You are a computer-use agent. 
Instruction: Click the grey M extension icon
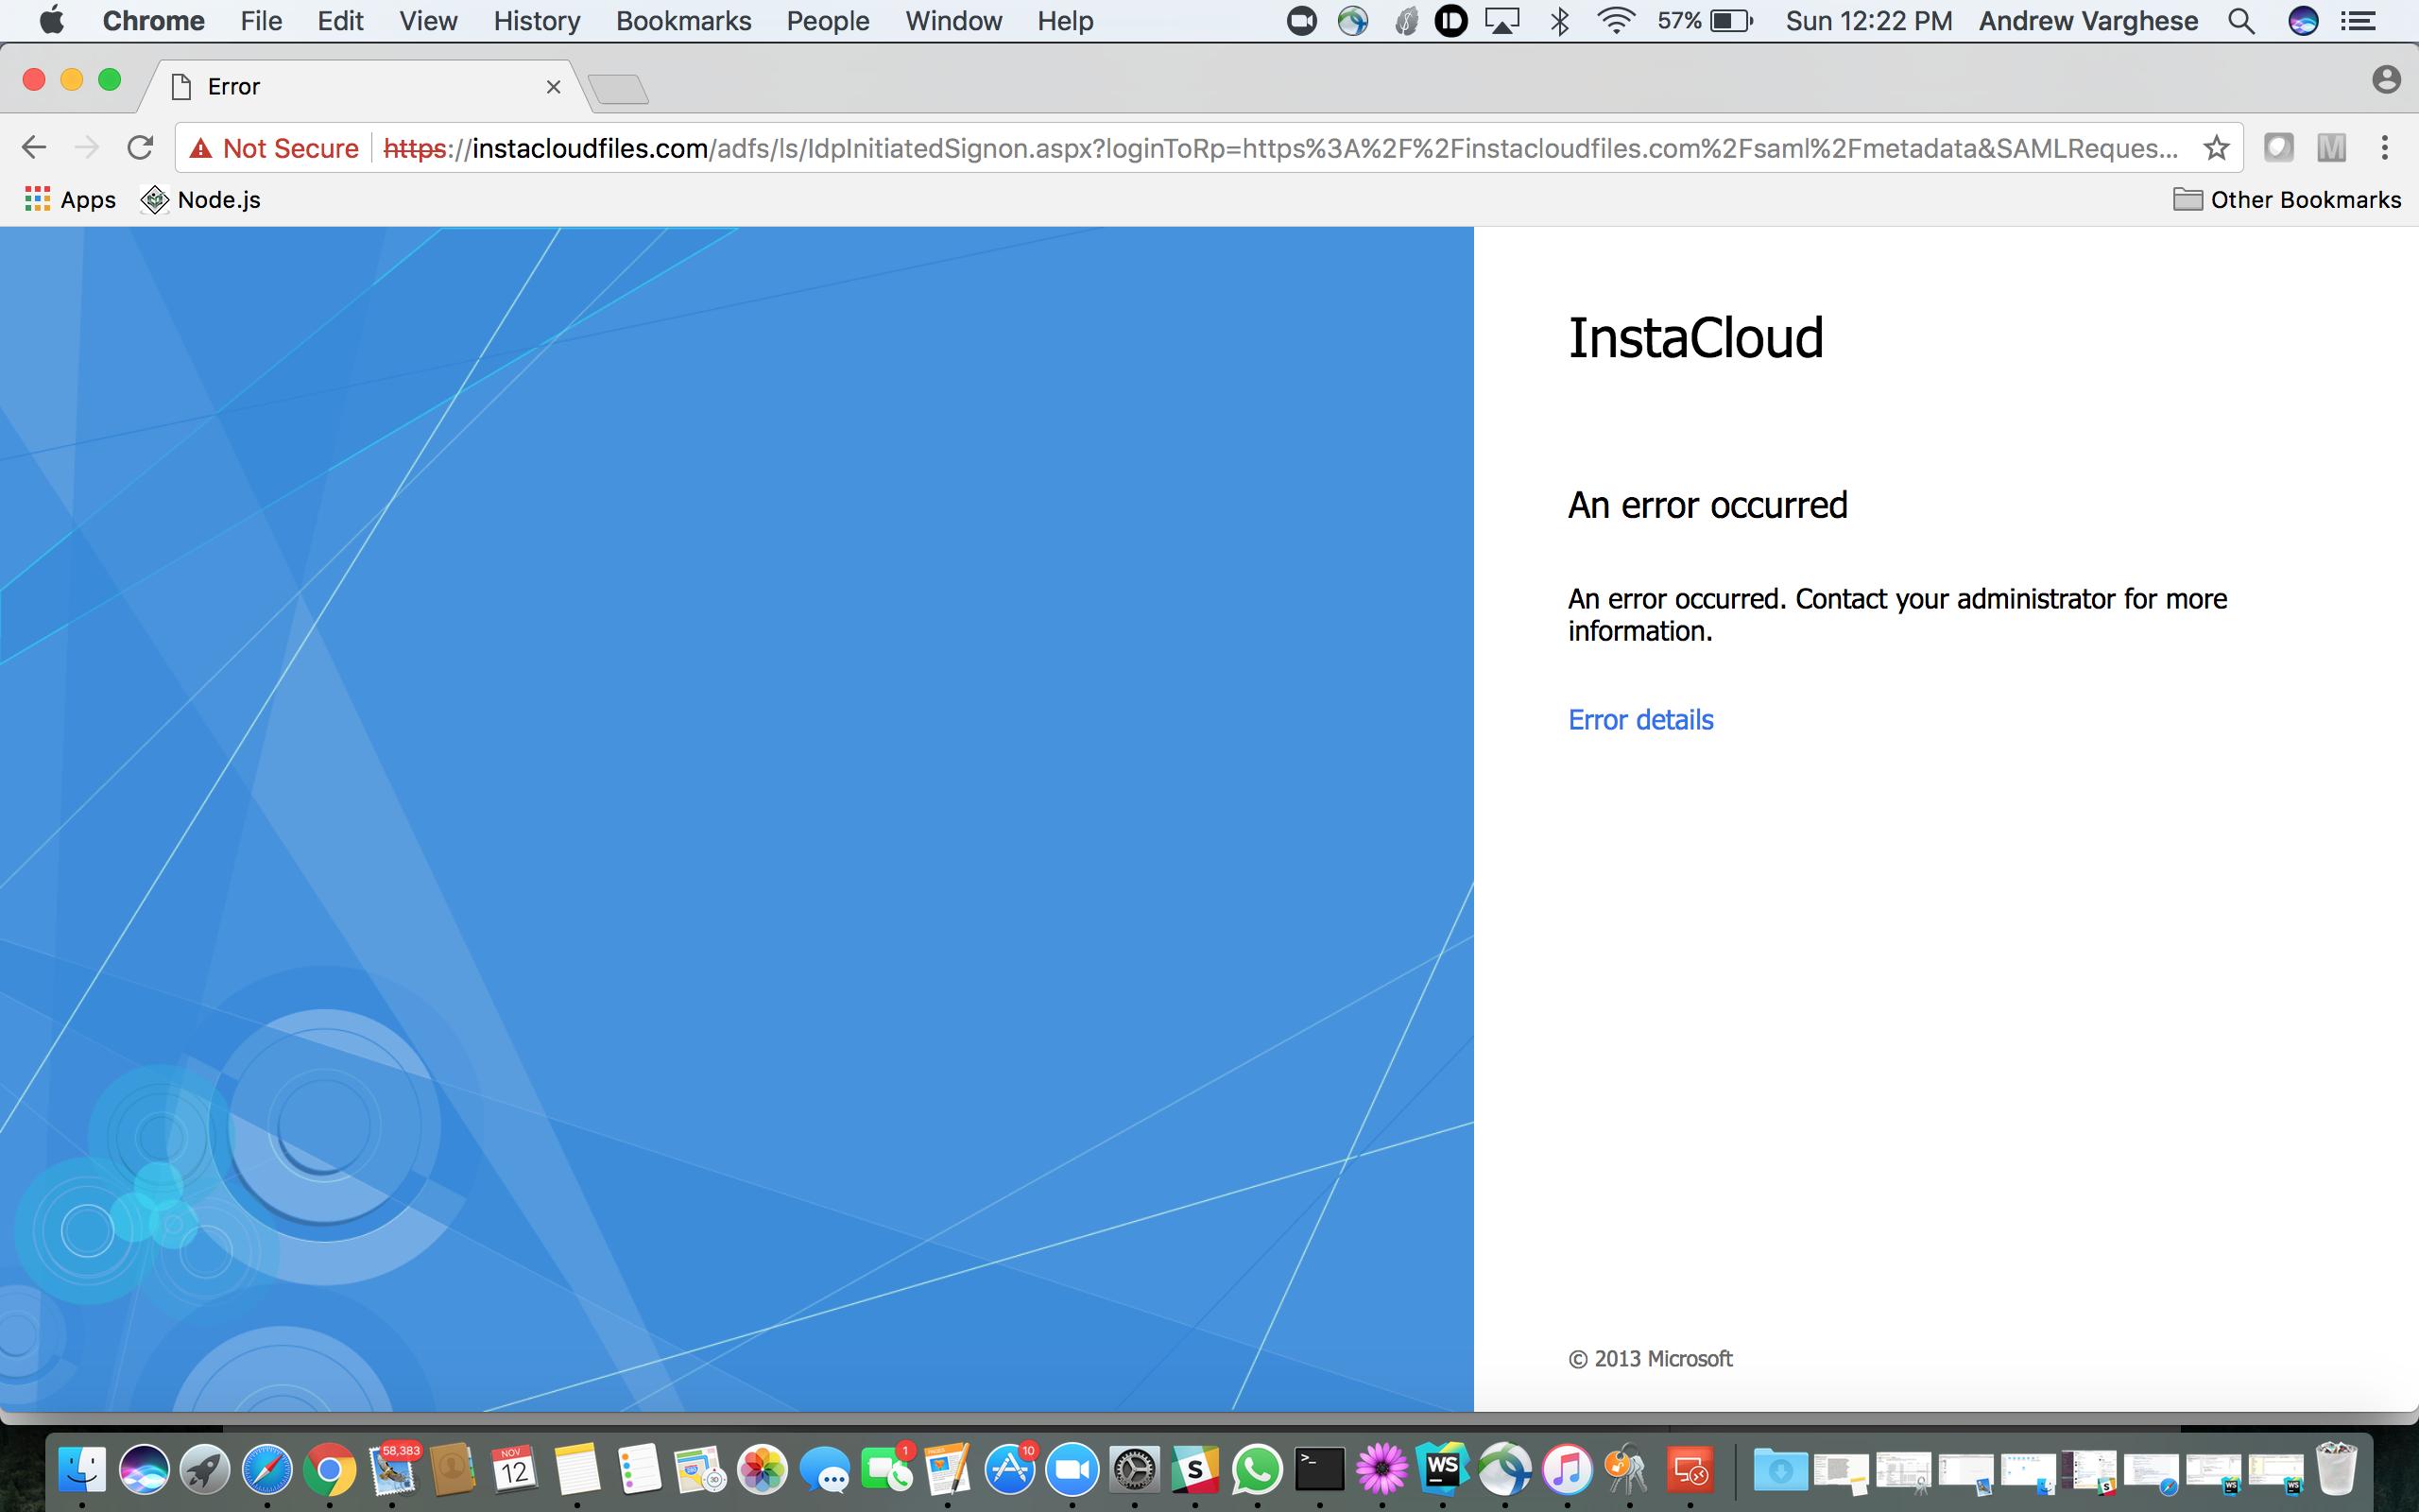pyautogui.click(x=2331, y=148)
